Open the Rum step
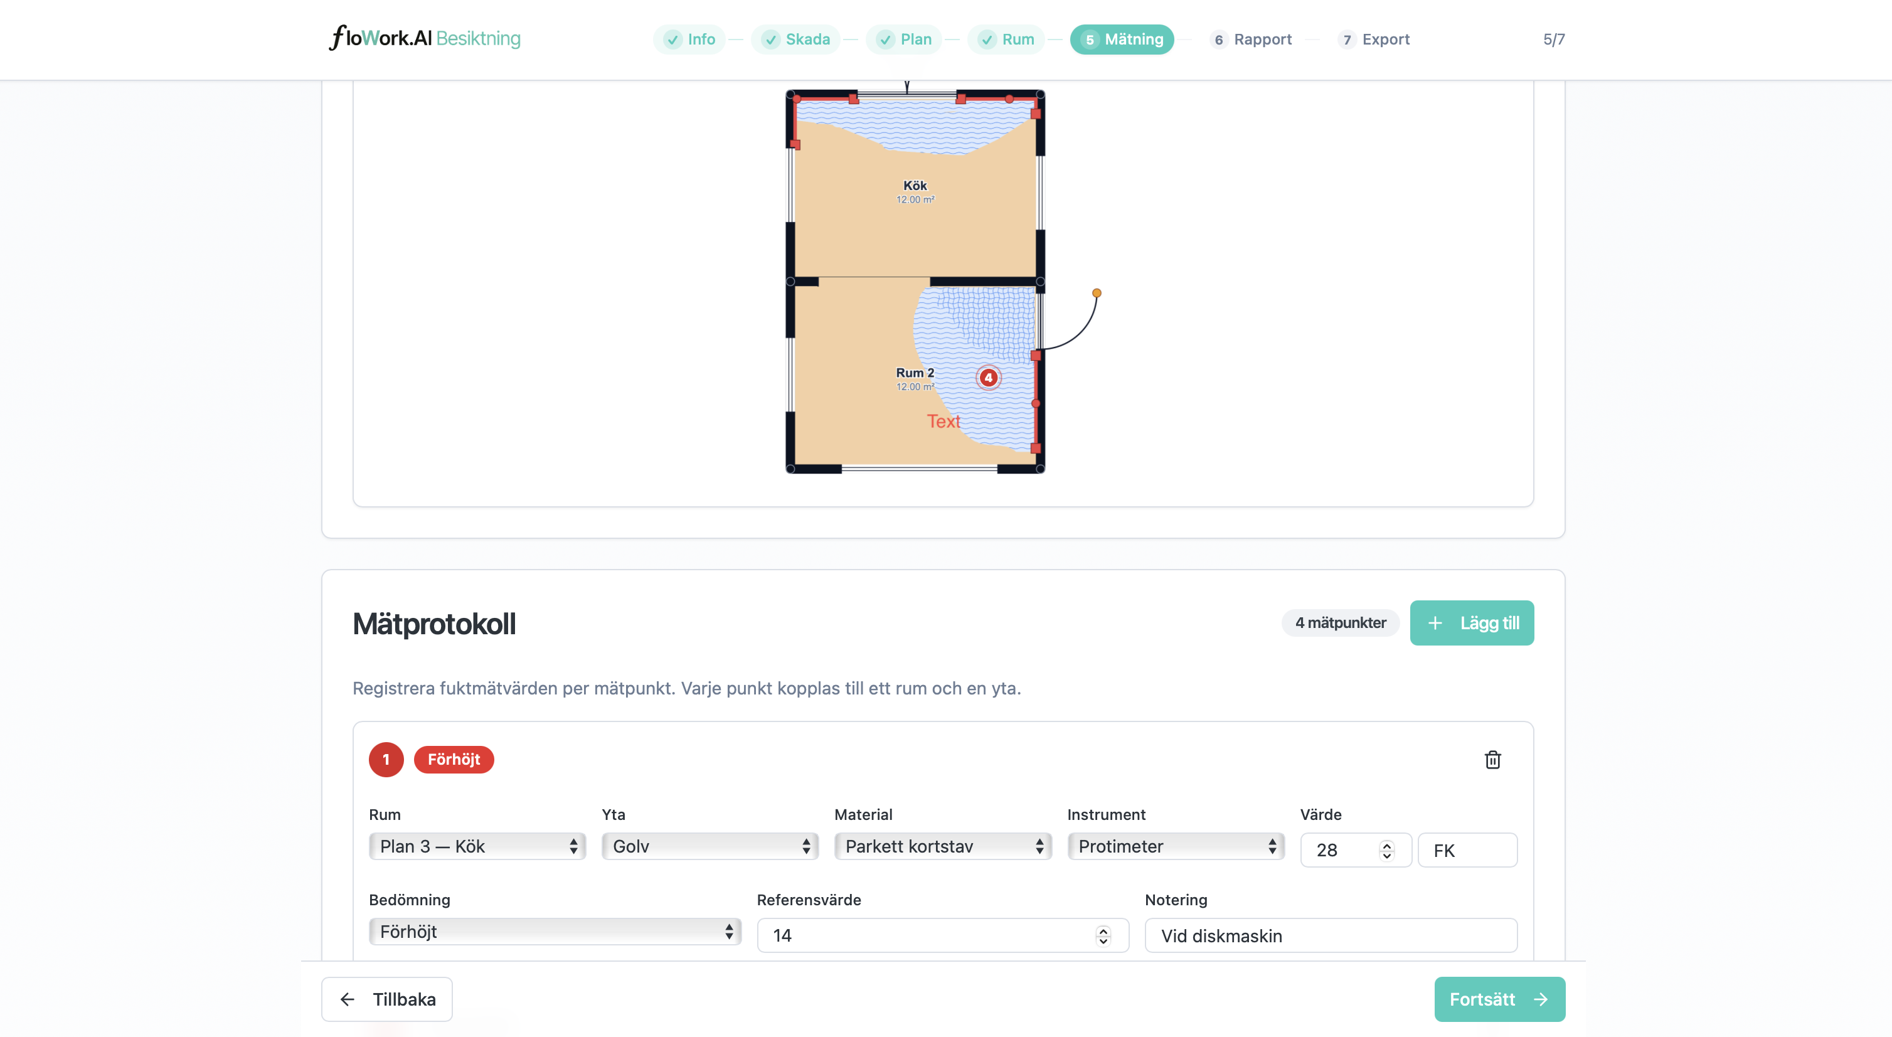The width and height of the screenshot is (1892, 1037). click(x=1006, y=39)
